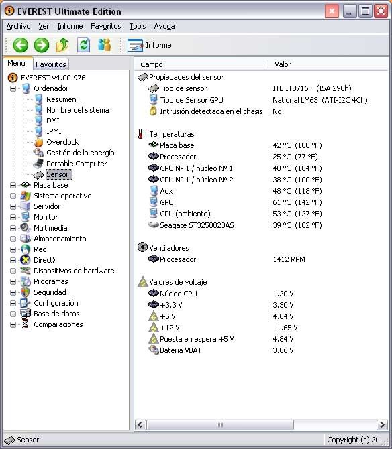Click the Valores de voltaje warning icon
The image size is (392, 449).
(x=142, y=281)
